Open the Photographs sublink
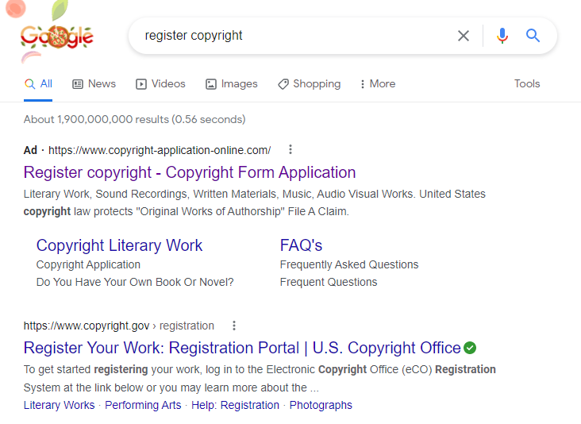 pyautogui.click(x=321, y=405)
